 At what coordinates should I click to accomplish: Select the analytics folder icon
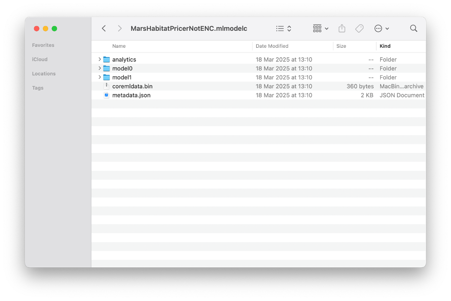click(x=106, y=60)
